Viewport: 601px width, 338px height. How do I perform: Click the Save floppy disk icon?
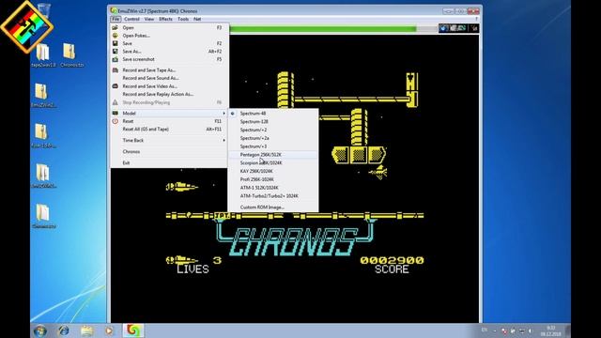coord(115,43)
